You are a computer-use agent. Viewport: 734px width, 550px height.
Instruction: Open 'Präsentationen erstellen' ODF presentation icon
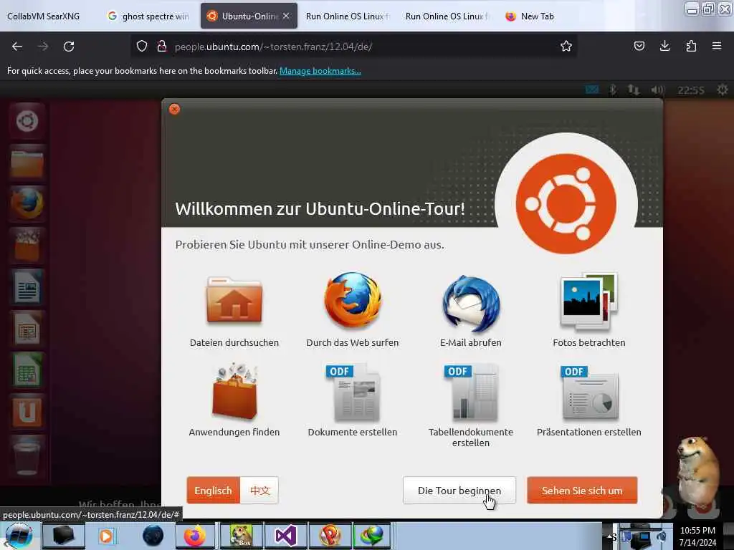point(589,392)
